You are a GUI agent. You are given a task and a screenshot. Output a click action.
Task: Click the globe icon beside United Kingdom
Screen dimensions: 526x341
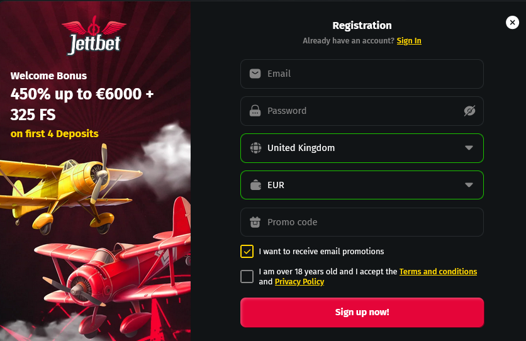pos(255,148)
